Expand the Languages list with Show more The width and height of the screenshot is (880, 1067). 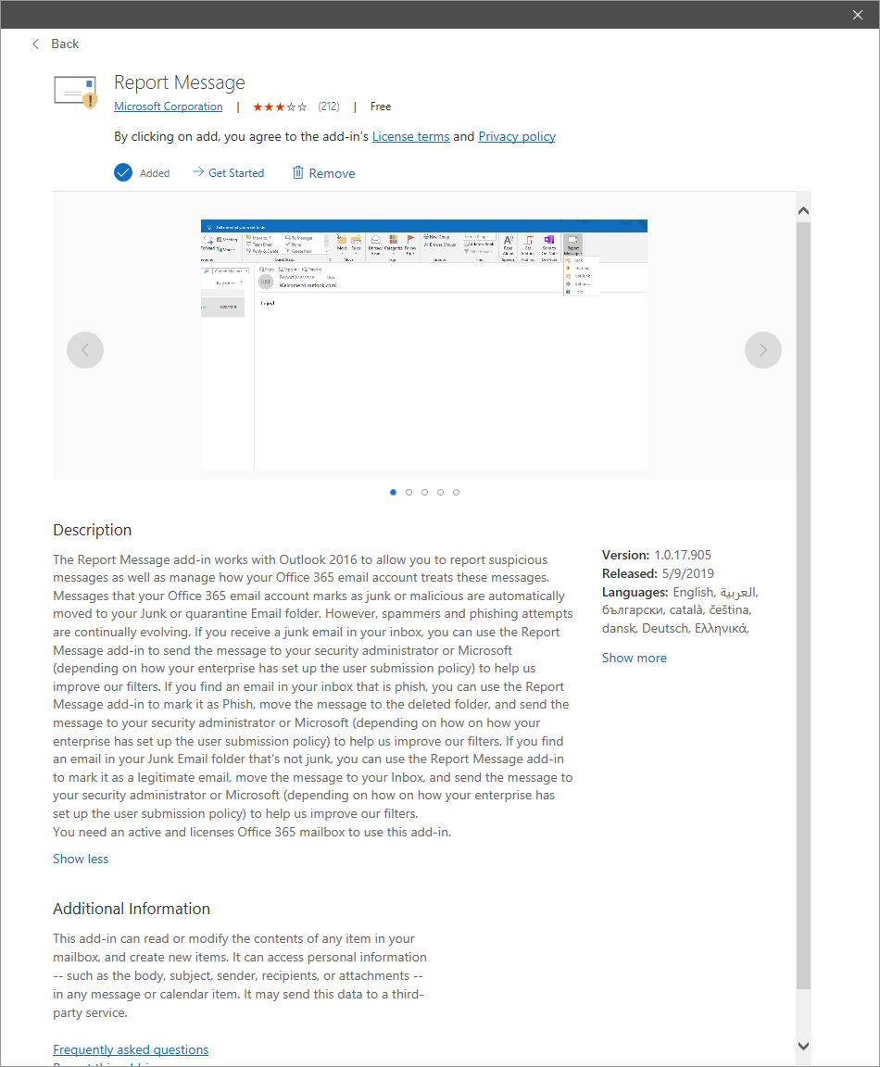[x=634, y=658]
